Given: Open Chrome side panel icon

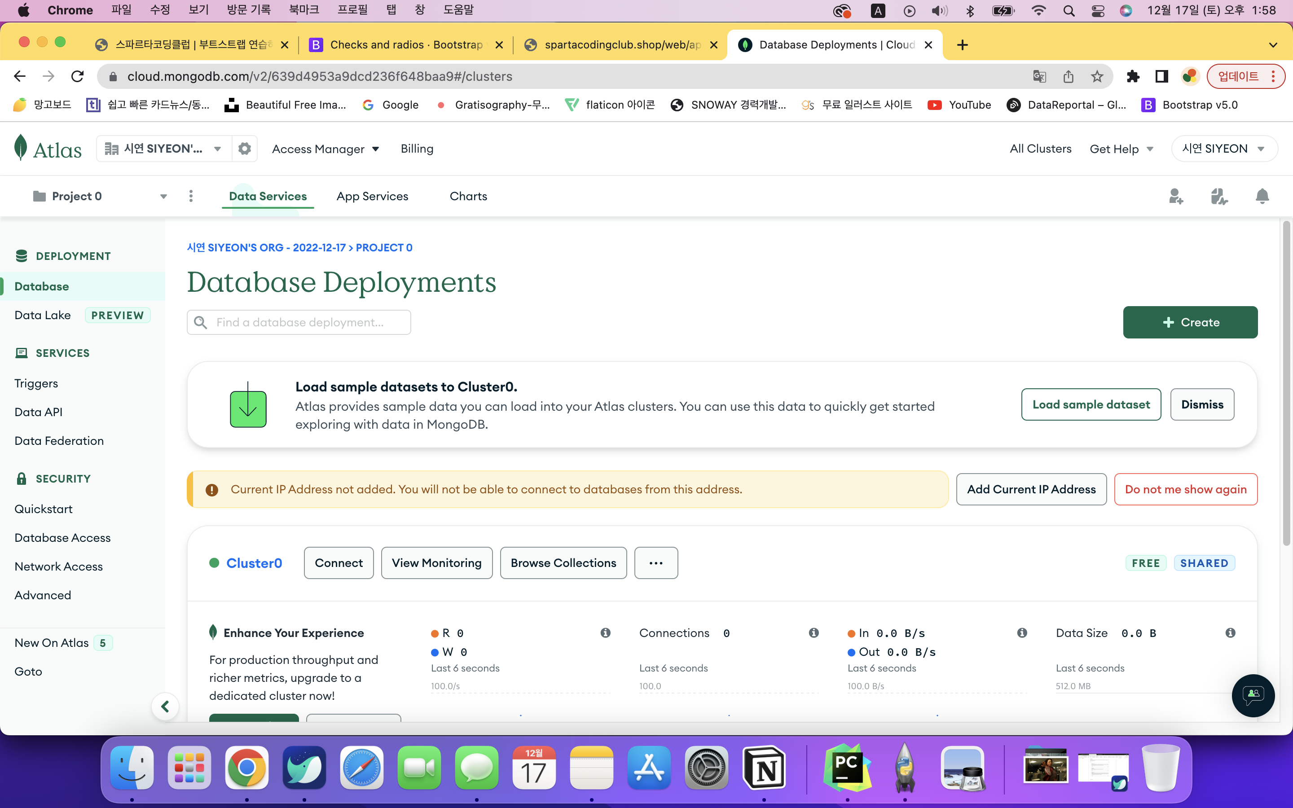Looking at the screenshot, I should 1161,76.
